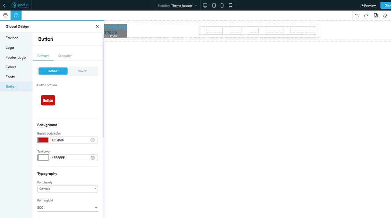The height and width of the screenshot is (218, 391).
Task: Switch to mobile device view
Action: click(222, 5)
